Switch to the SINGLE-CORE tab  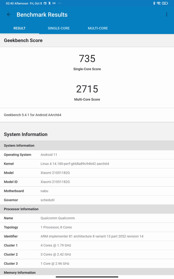point(58,28)
